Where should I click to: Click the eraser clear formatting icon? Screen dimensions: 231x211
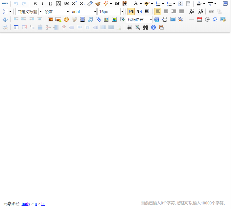tap(90, 4)
